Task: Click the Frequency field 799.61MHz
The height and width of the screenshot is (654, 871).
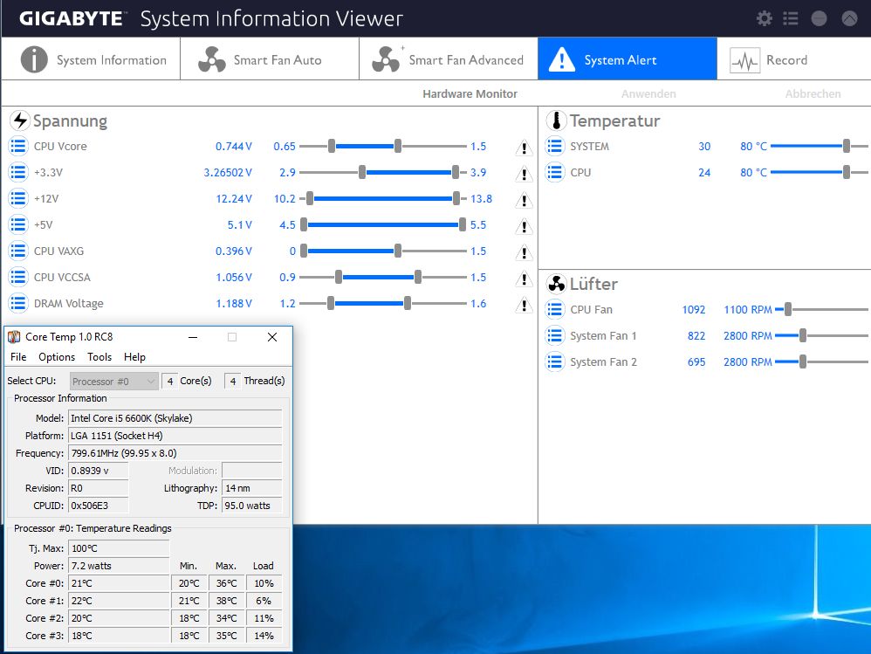Action: tap(175, 453)
